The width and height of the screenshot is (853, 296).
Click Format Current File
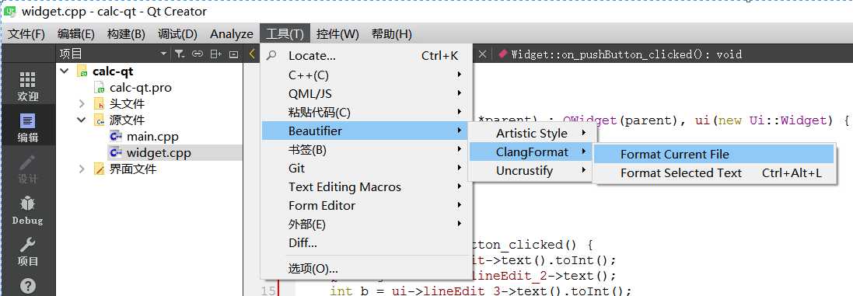(714, 155)
